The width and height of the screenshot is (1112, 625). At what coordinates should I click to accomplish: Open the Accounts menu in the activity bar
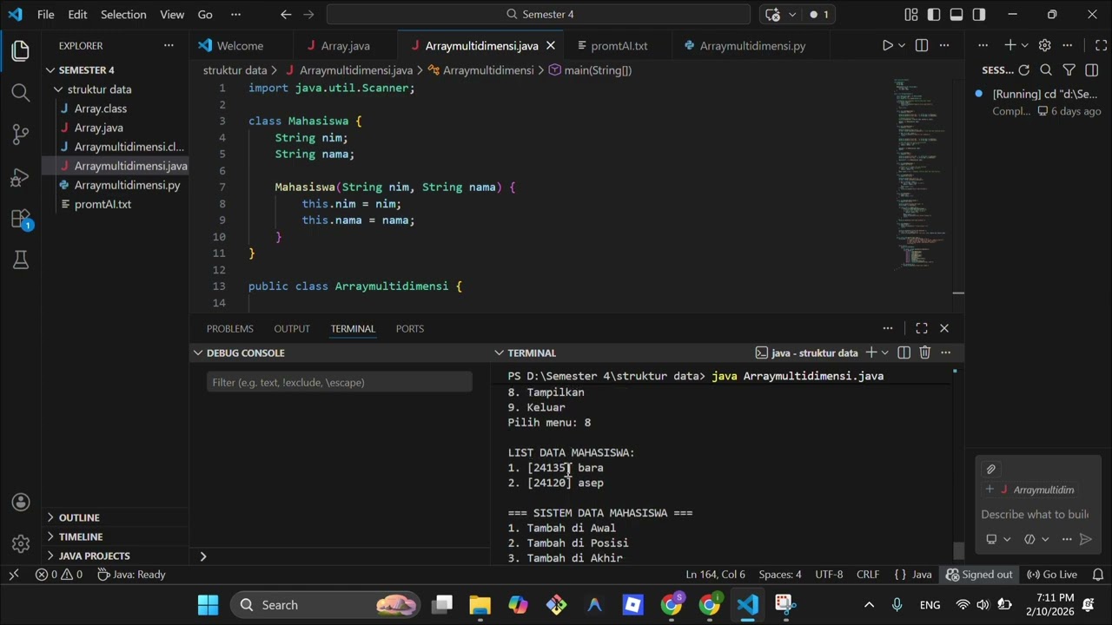(21, 503)
